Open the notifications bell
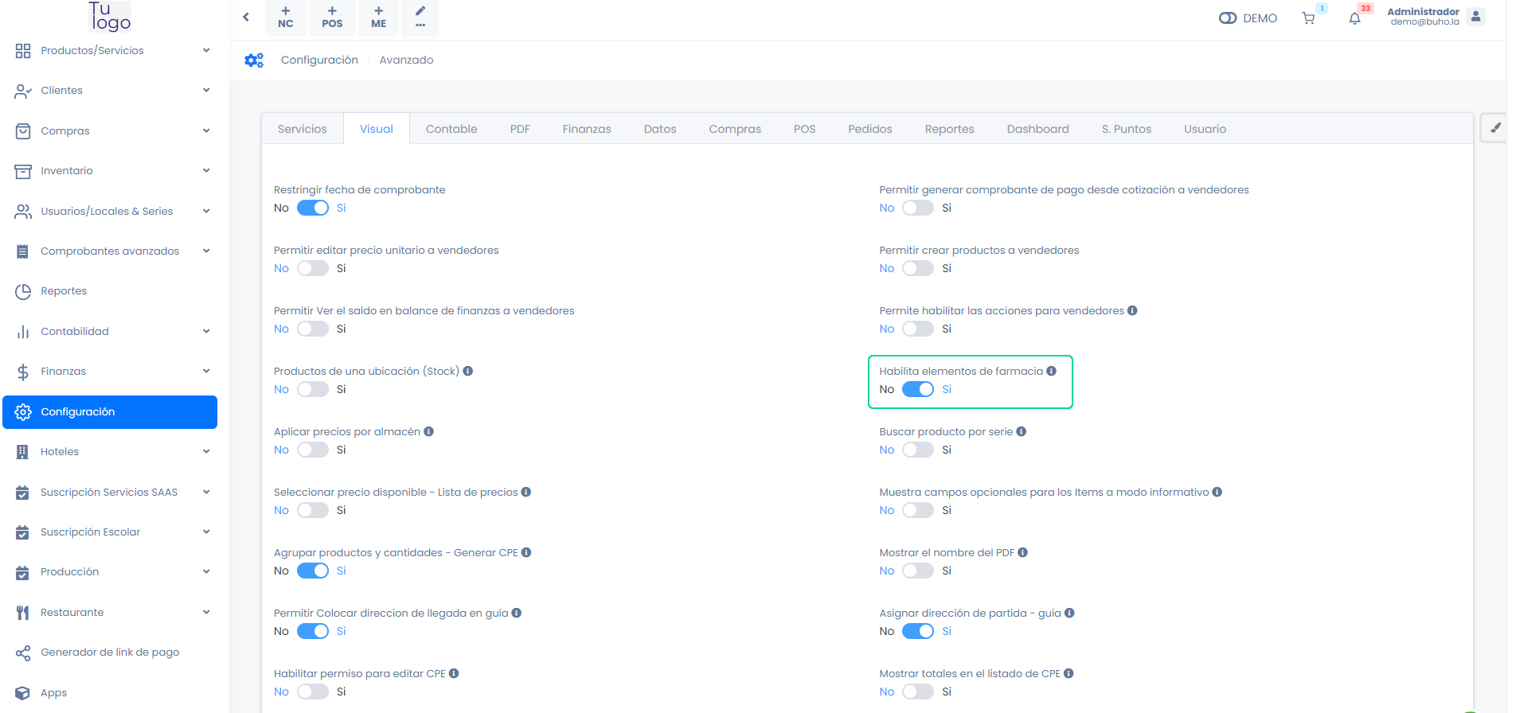Image resolution: width=1516 pixels, height=713 pixels. point(1354,18)
